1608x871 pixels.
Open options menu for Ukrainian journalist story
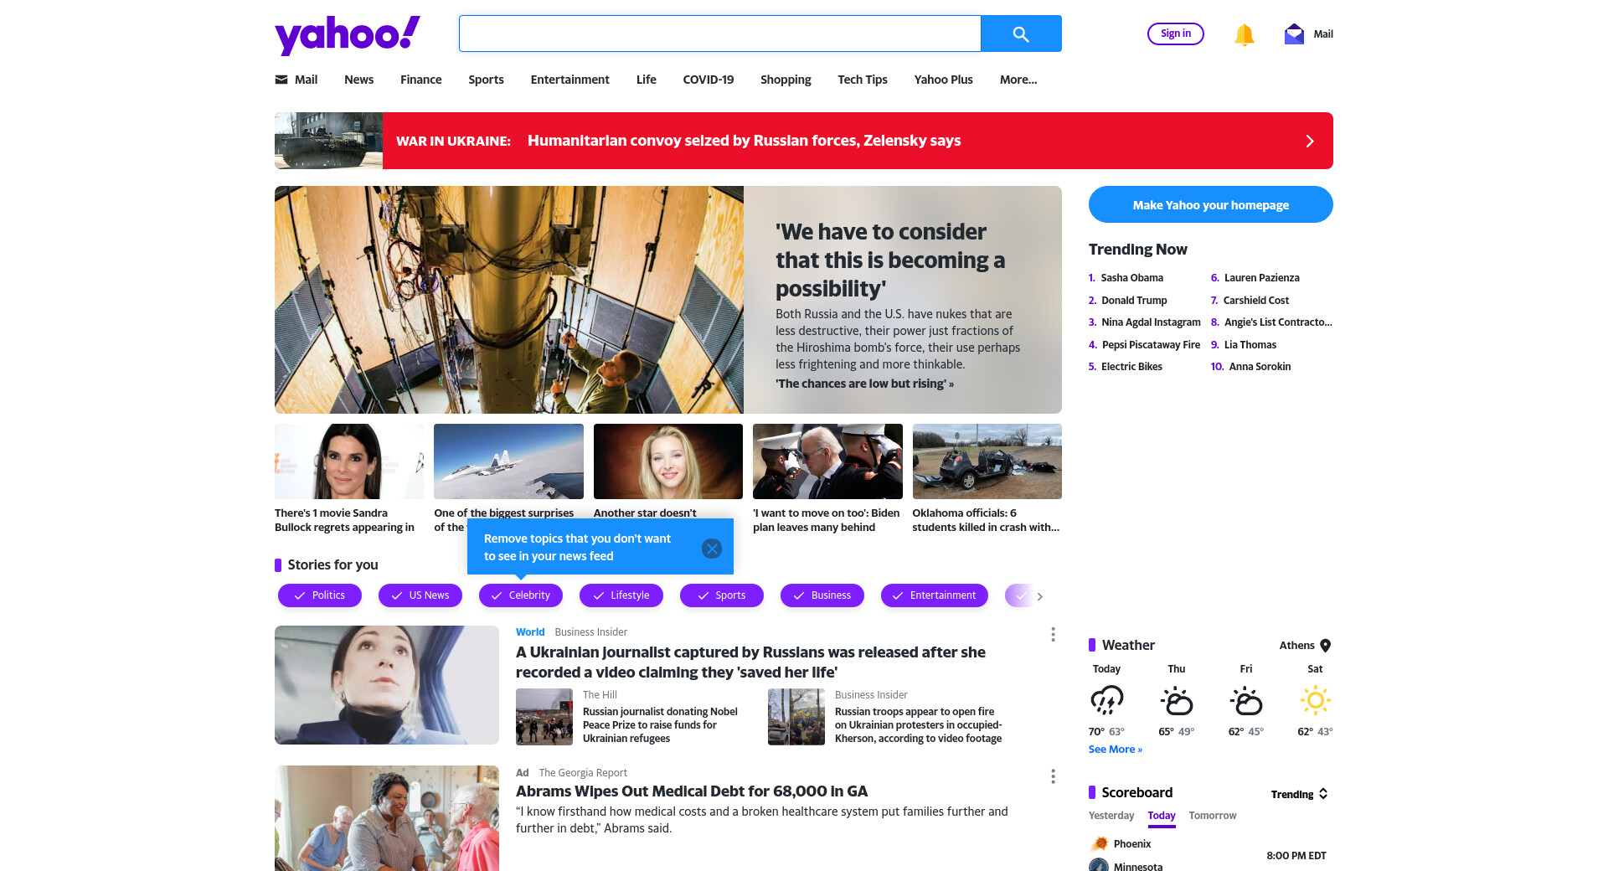pos(1053,634)
